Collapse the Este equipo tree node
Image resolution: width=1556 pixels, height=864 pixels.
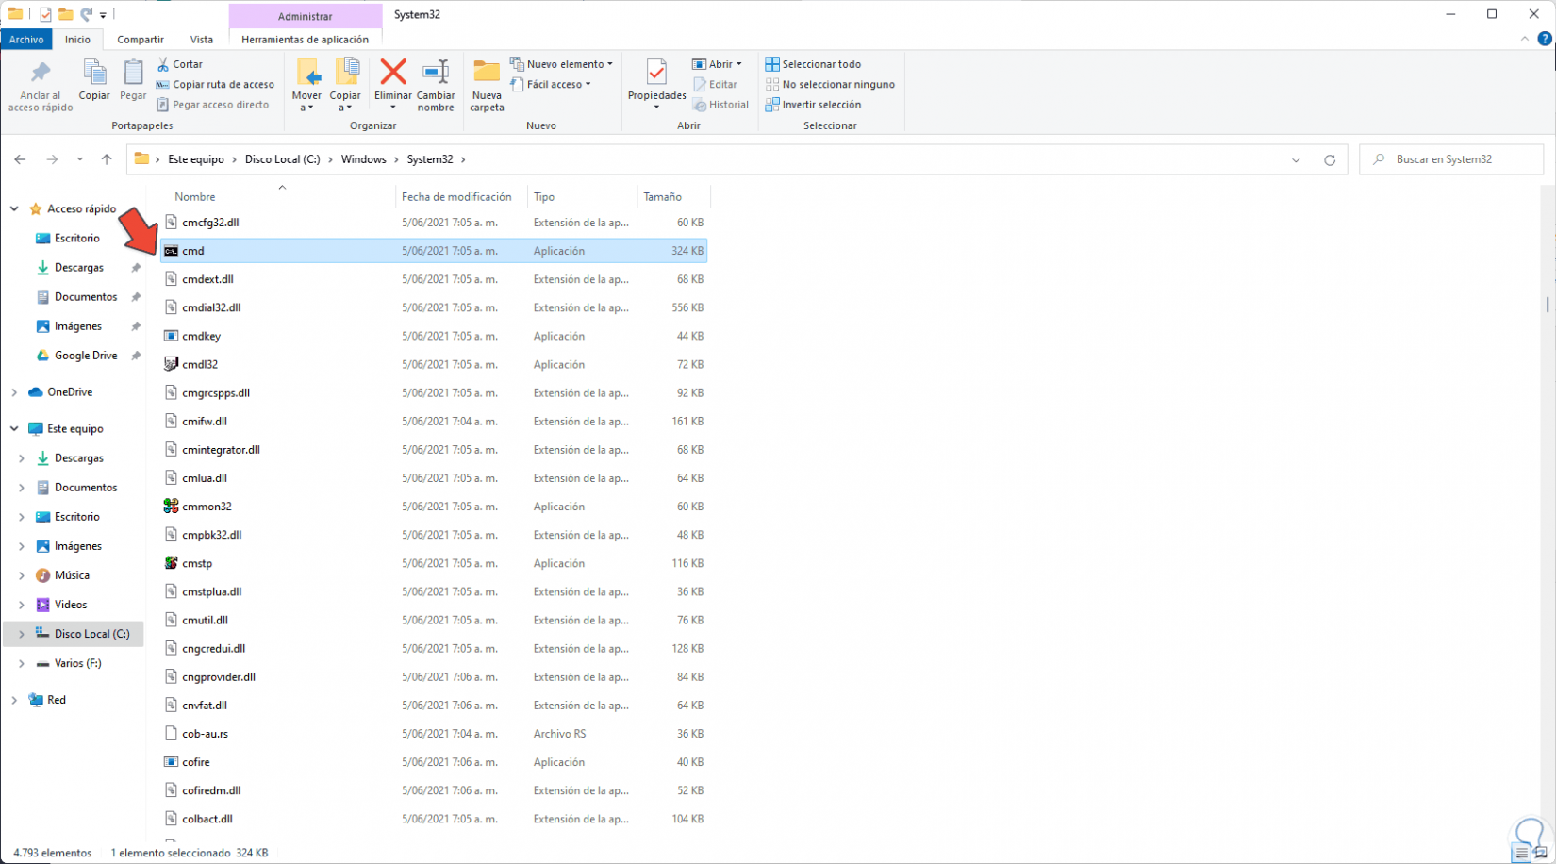coord(14,428)
